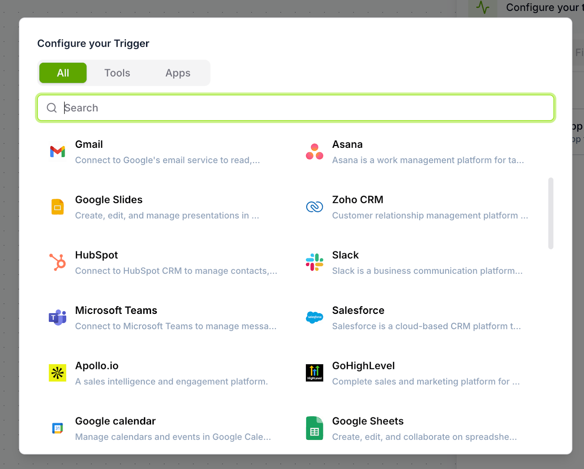Switch to the Apps tab
The image size is (584, 469).
point(178,73)
